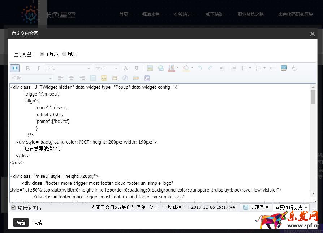Viewport: 323px width, 233px height.
Task: Apply bold formatting in the editor
Action: point(27,68)
